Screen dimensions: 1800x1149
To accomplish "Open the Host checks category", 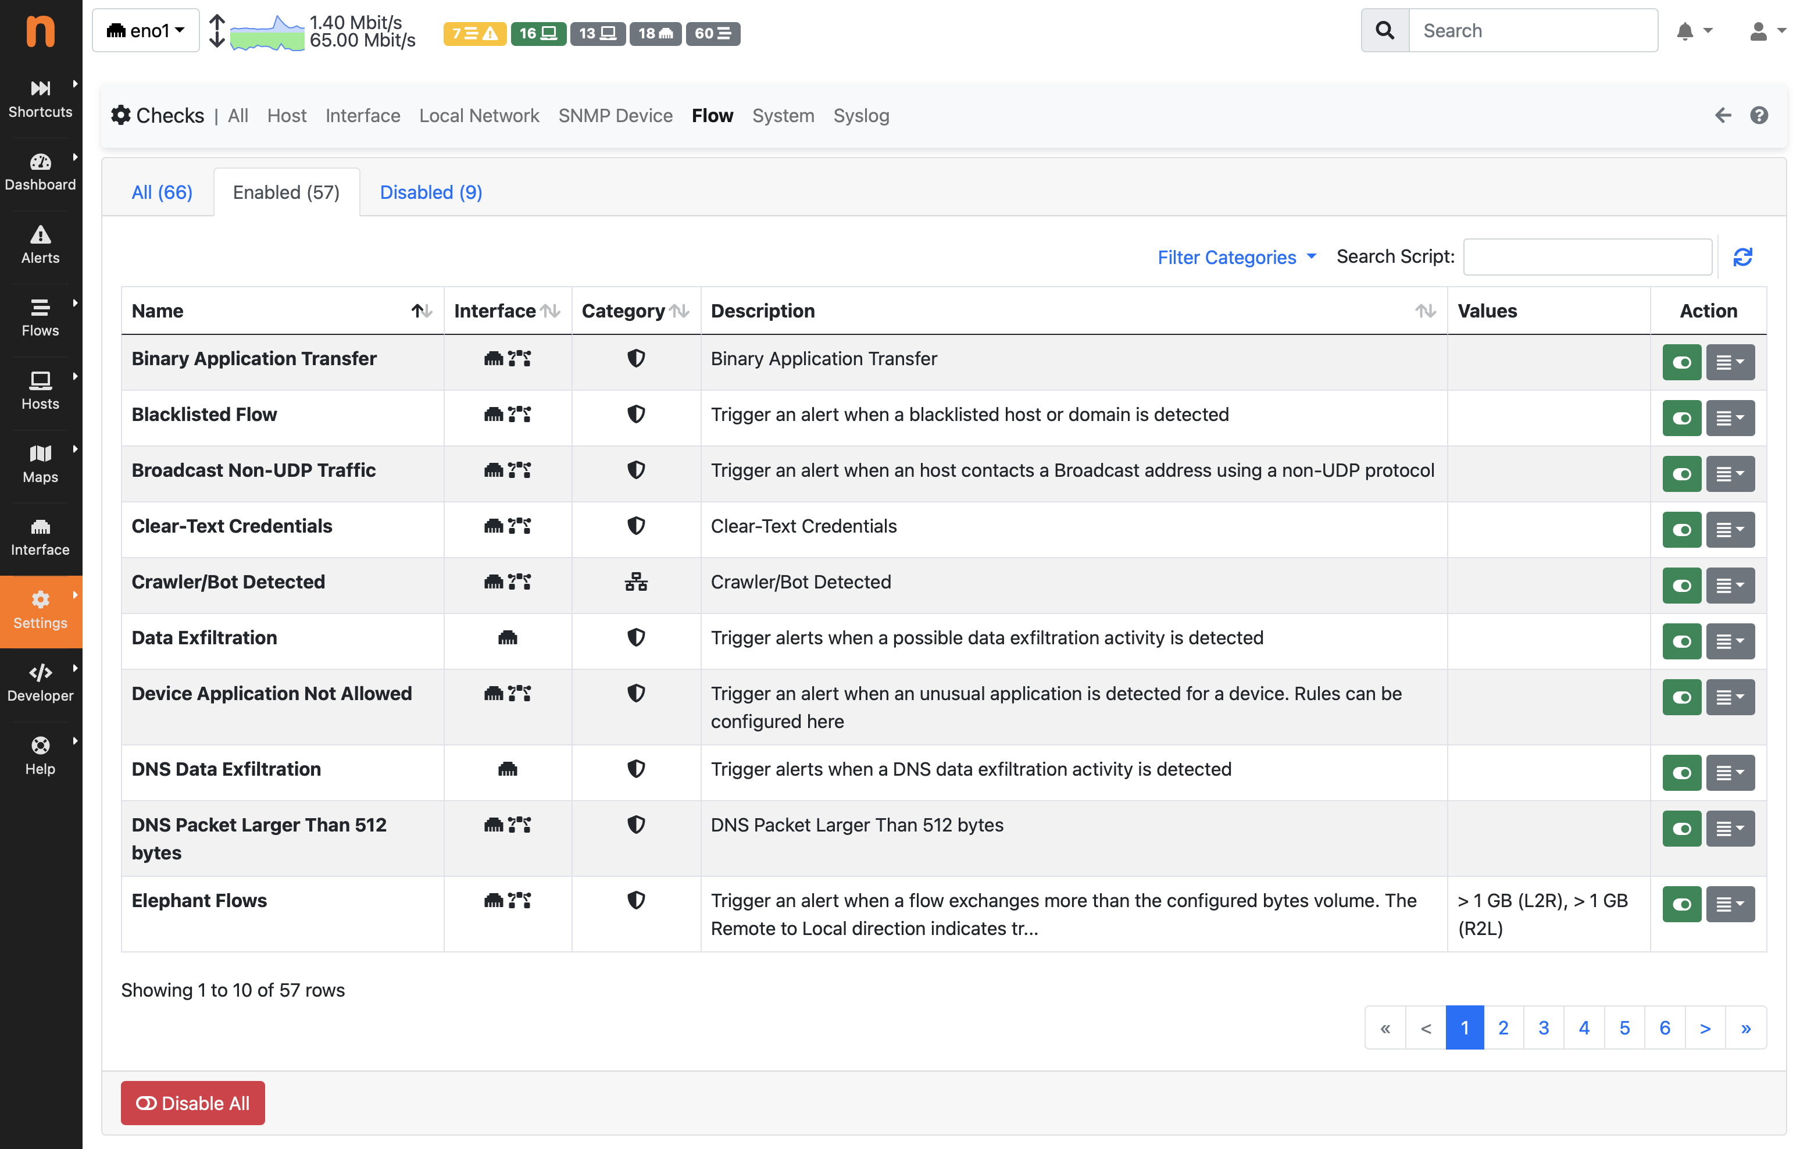I will pyautogui.click(x=287, y=116).
